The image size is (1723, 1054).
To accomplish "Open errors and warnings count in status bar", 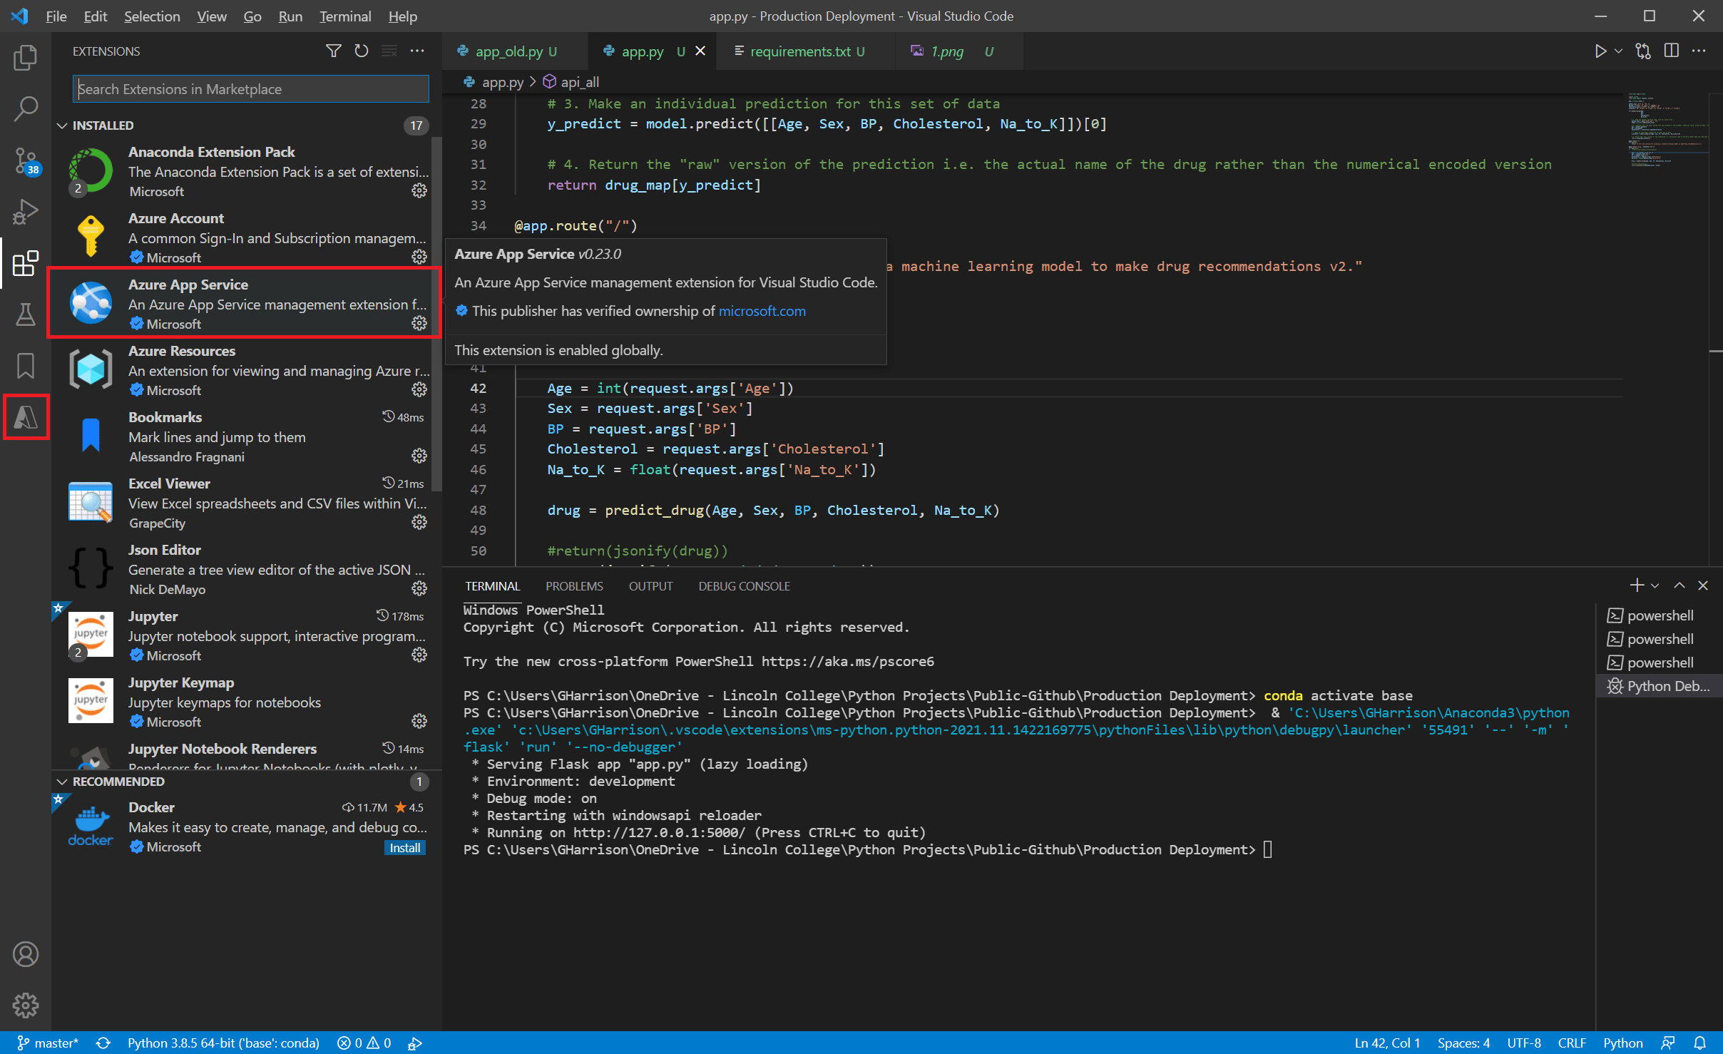I will (364, 1043).
